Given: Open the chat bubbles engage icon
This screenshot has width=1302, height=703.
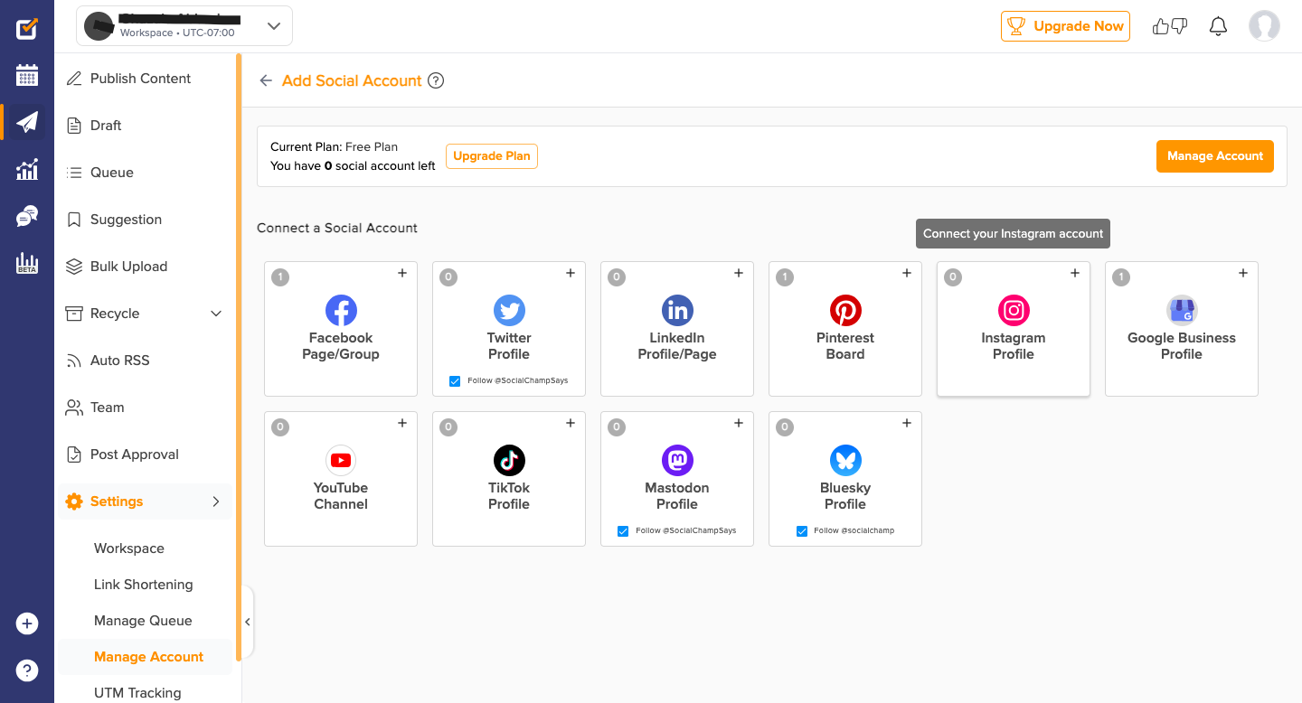Looking at the screenshot, I should 27,216.
